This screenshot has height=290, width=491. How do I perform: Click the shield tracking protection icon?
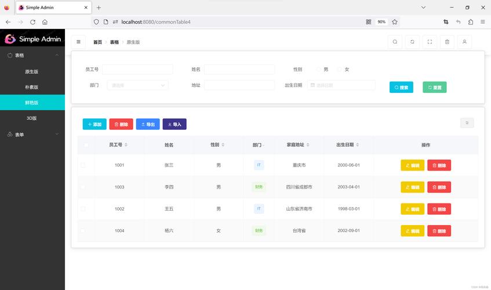96,22
